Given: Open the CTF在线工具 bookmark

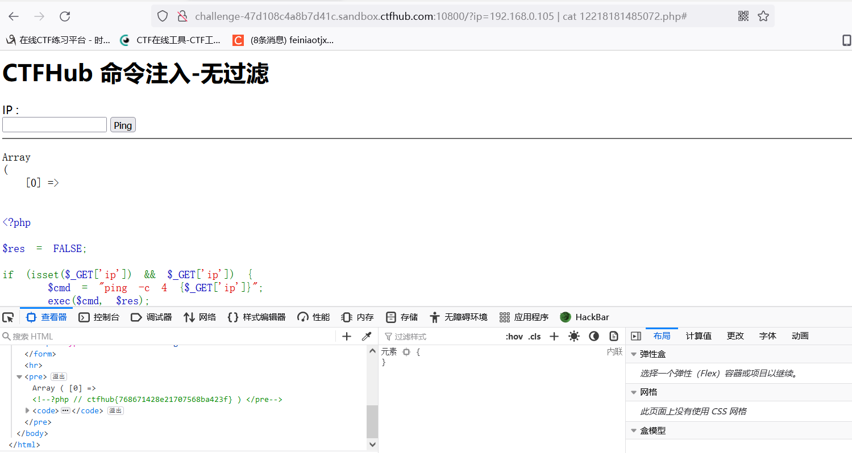Looking at the screenshot, I should [x=171, y=40].
